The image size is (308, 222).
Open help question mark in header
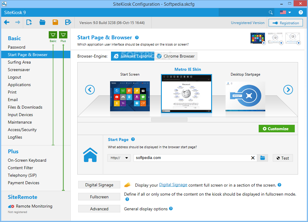click(300, 12)
